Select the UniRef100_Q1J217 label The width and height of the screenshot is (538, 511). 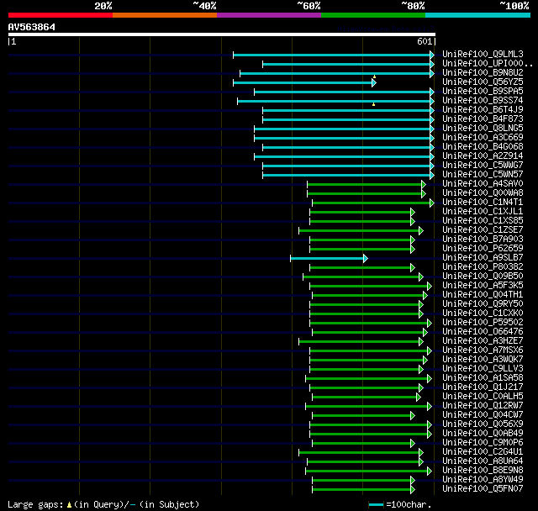(483, 387)
